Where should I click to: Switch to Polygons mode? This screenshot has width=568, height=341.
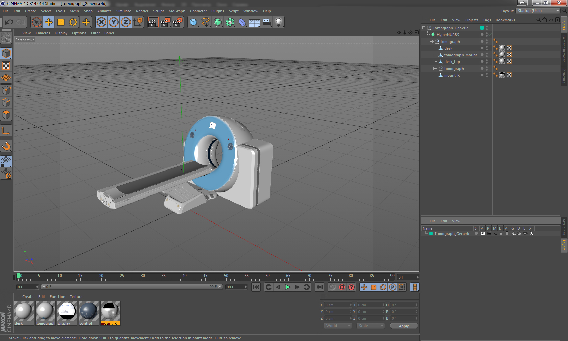click(6, 115)
